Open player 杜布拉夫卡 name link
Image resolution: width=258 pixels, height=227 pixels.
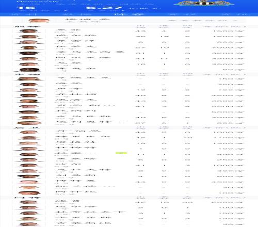click(x=91, y=212)
